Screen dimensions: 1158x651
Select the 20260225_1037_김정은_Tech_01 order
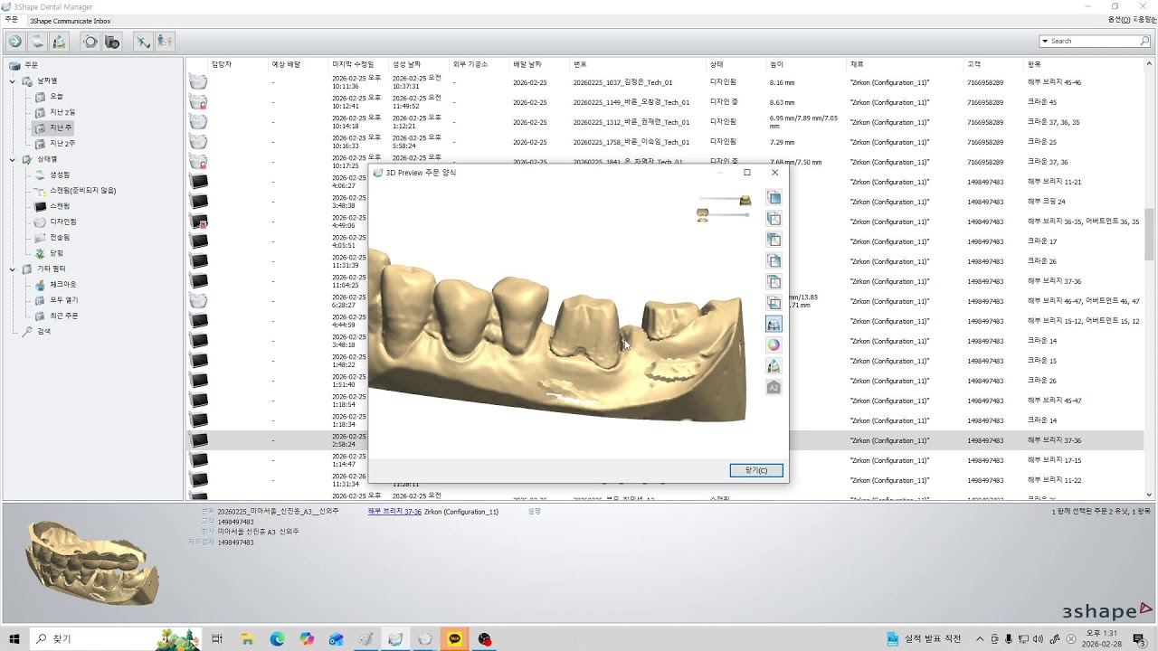[622, 82]
